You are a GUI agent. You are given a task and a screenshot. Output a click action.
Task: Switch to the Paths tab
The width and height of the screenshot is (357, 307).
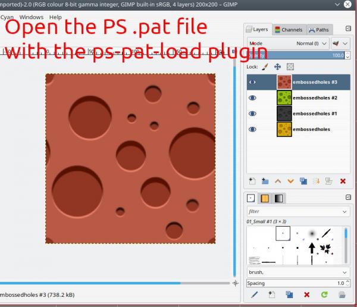[x=319, y=30]
